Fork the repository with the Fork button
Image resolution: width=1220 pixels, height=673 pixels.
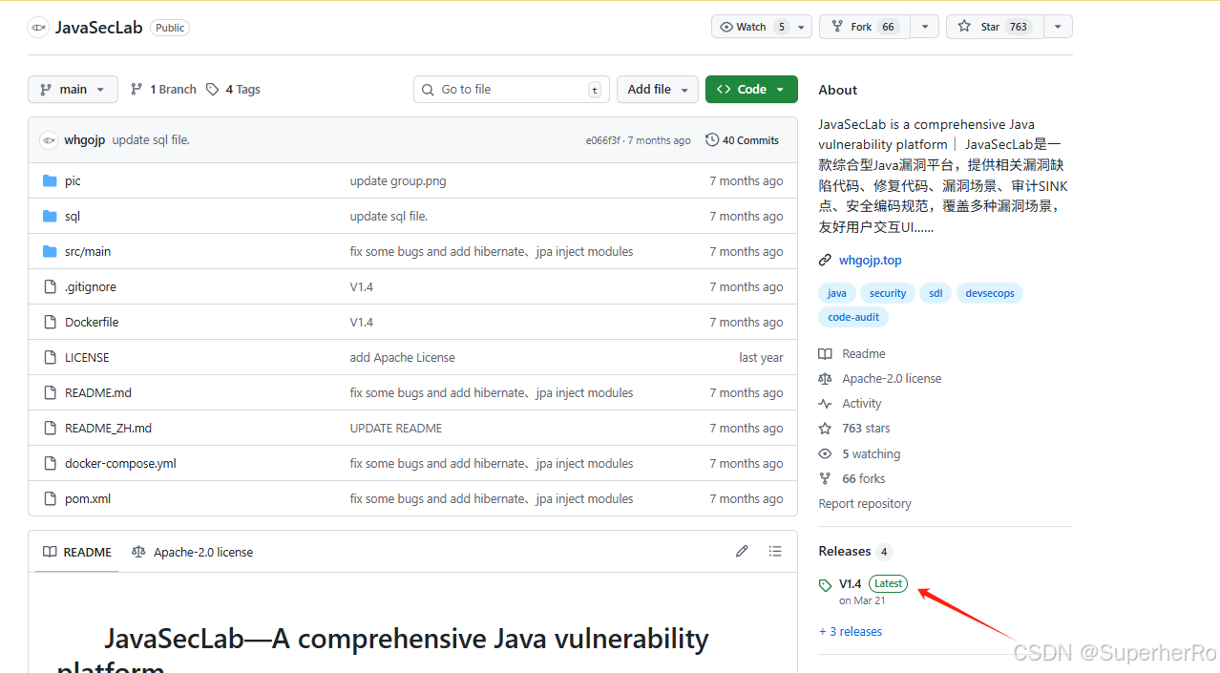(x=865, y=27)
